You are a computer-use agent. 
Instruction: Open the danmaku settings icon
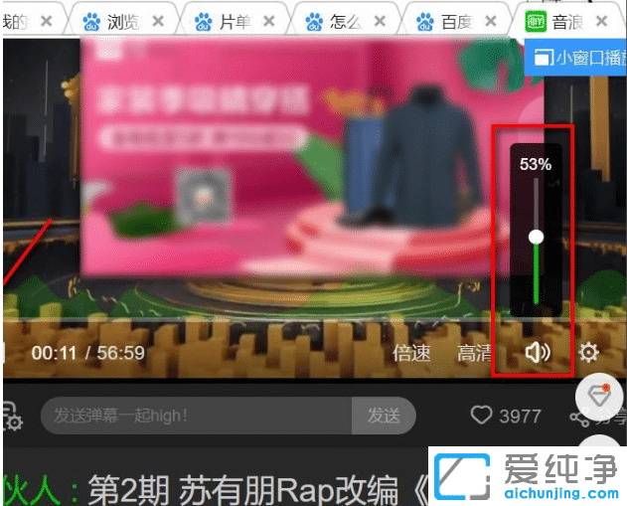13,416
